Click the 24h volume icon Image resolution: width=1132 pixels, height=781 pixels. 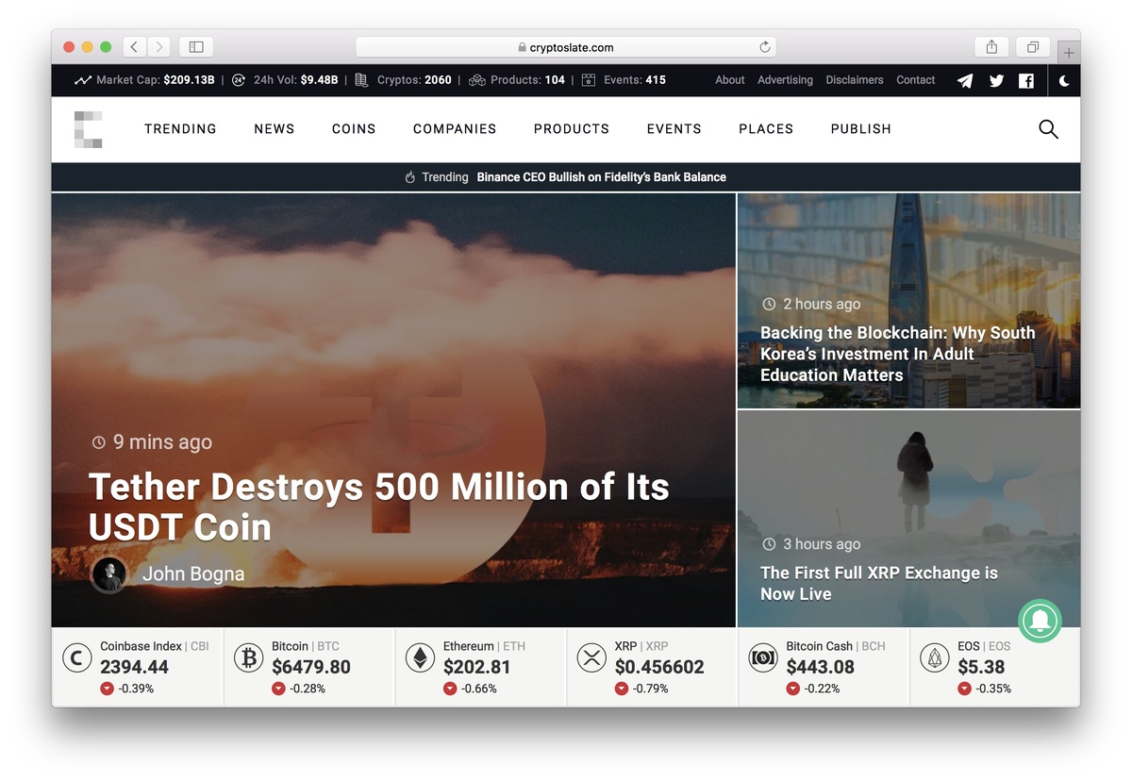tap(239, 80)
